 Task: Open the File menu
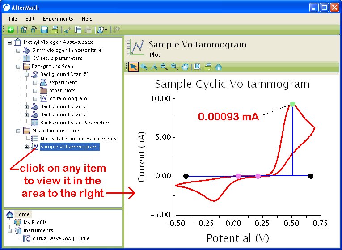pyautogui.click(x=13, y=19)
